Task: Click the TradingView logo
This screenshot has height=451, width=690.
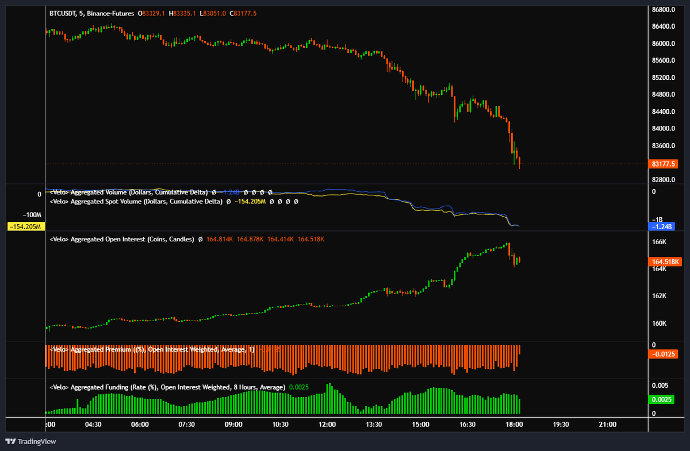Action: [x=30, y=441]
